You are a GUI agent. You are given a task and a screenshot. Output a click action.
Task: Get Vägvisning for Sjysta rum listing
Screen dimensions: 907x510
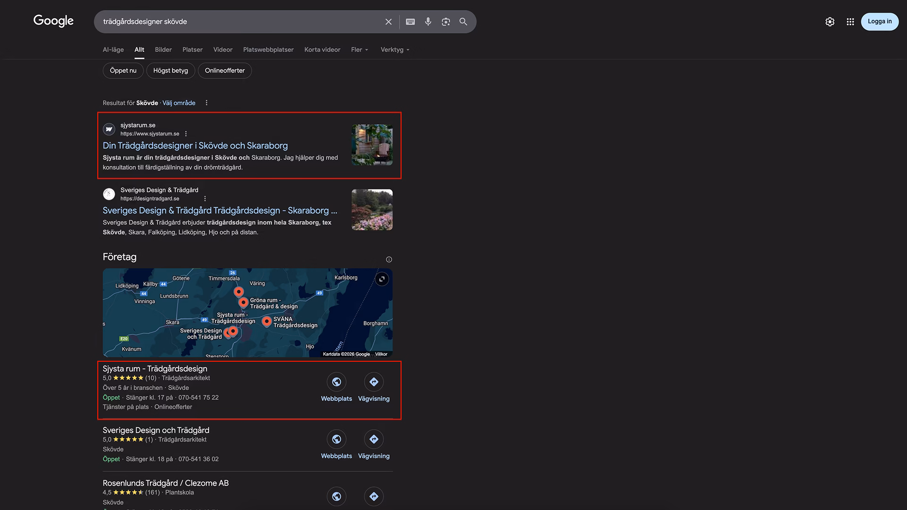coord(374,388)
